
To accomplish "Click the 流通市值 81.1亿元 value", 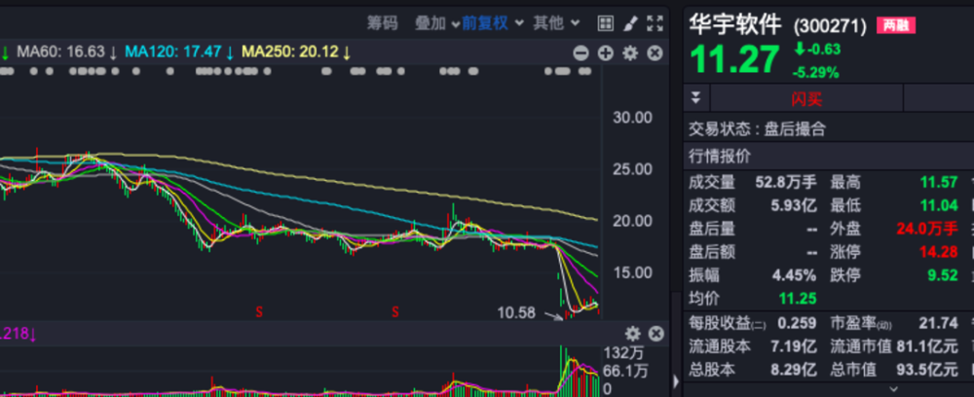I will point(925,346).
